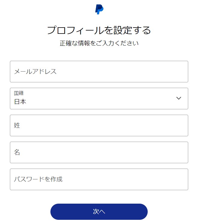Focus the メールアドレス input field
This screenshot has width=199, height=224.
click(99, 72)
